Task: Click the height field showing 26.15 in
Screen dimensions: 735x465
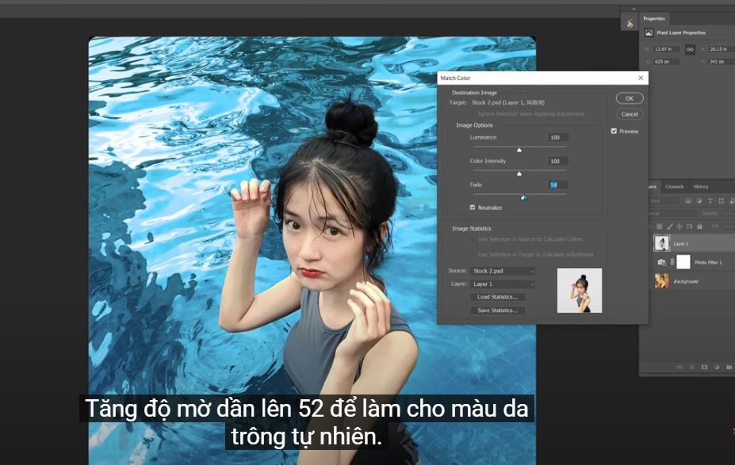Action: click(x=721, y=49)
